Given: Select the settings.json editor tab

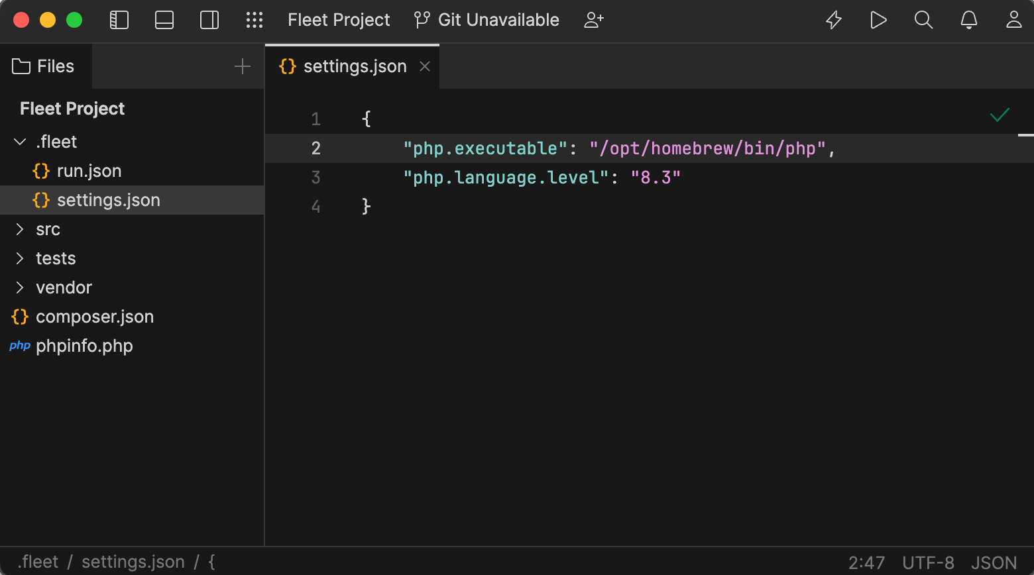Looking at the screenshot, I should click(x=355, y=66).
